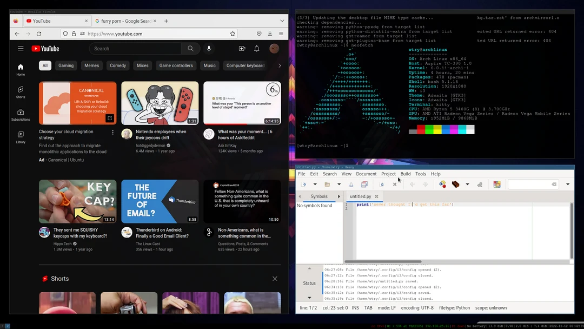Click Geany's Save All toolbar icon

point(364,184)
